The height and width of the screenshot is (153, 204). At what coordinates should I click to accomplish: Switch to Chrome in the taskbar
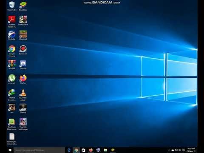(76, 150)
